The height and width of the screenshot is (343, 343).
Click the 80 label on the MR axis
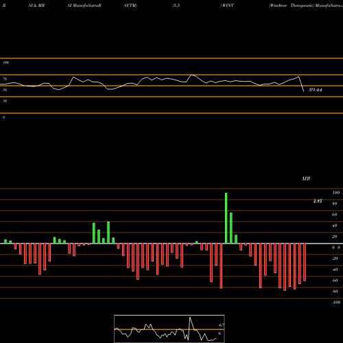pos(335,204)
